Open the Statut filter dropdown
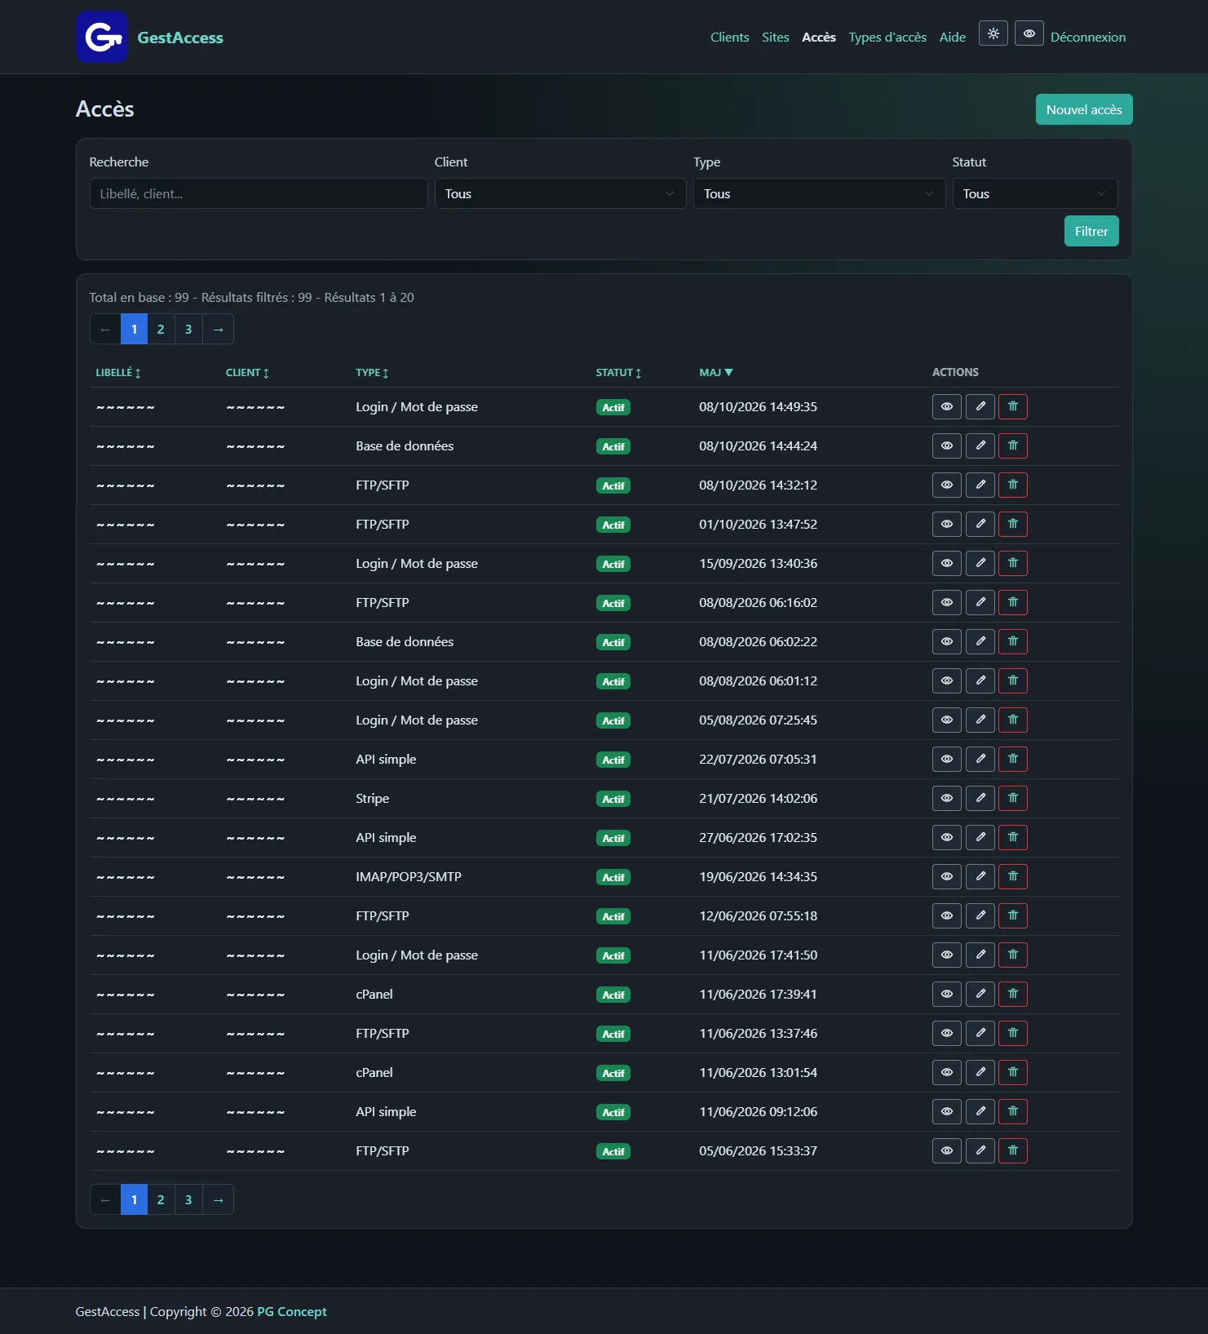Viewport: 1208px width, 1334px height. point(1034,193)
